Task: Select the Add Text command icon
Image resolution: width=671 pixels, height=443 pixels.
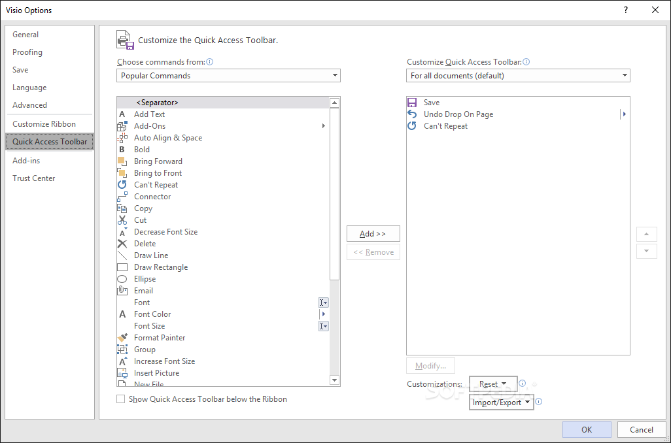Action: point(122,114)
